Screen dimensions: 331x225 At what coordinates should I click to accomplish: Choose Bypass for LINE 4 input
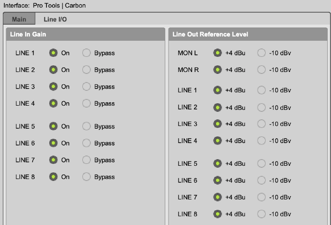(87, 103)
